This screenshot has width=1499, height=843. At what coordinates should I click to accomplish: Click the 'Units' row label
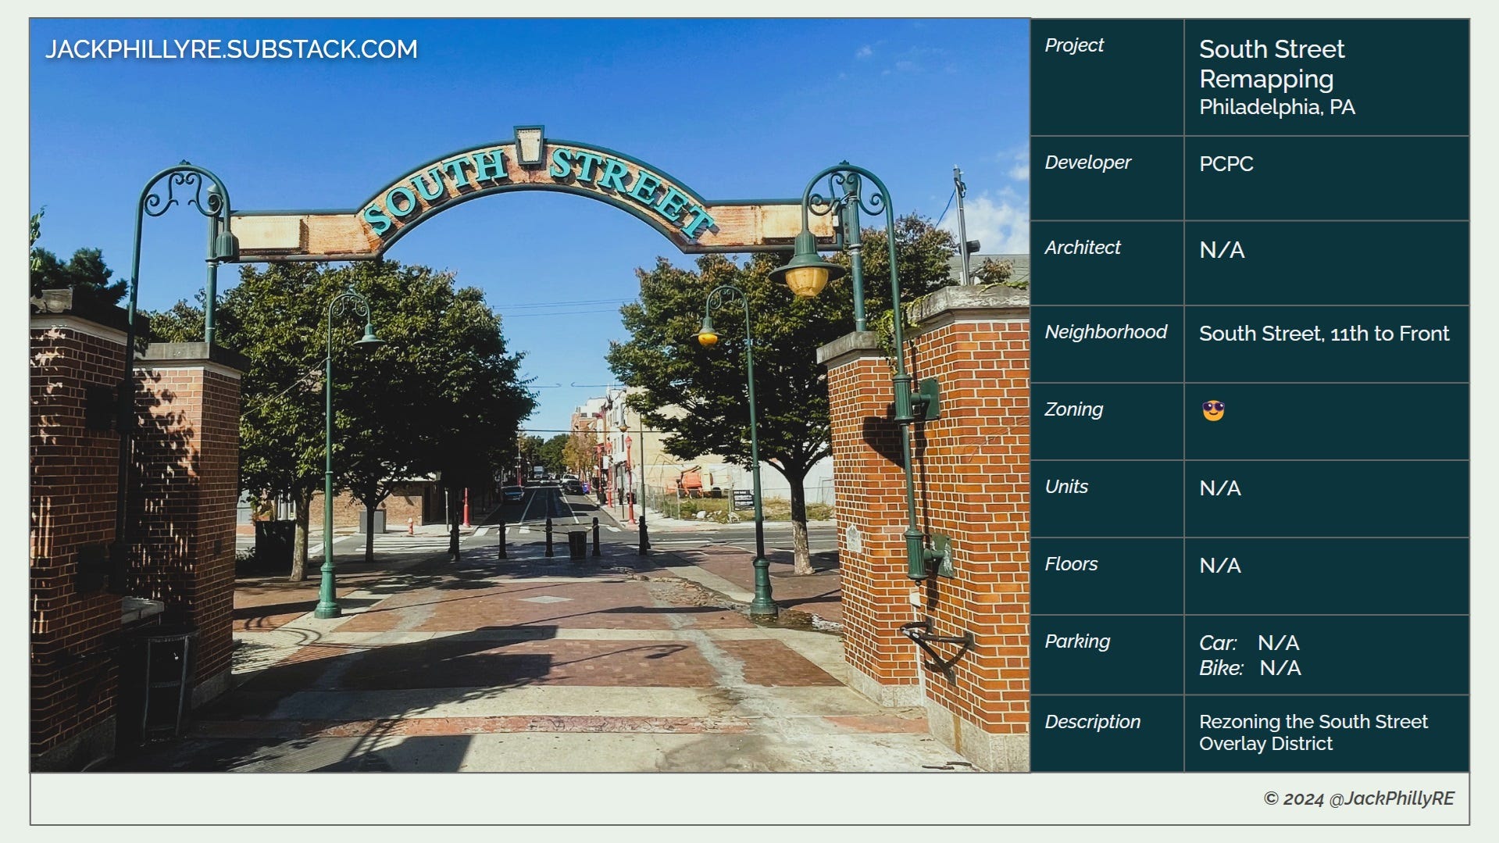click(1066, 487)
